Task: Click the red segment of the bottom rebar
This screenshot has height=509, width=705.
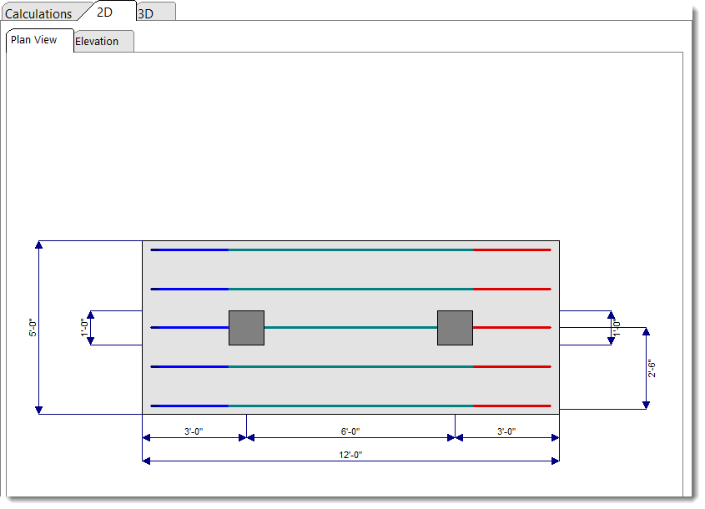Action: click(512, 406)
